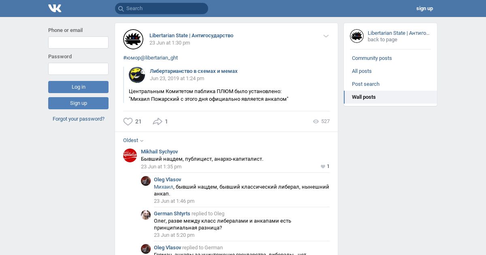Image resolution: width=486 pixels, height=255 pixels.
Task: Select Wall posts tab
Action: [390, 97]
